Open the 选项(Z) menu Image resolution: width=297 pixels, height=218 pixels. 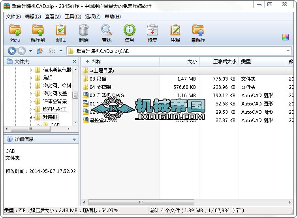point(93,17)
